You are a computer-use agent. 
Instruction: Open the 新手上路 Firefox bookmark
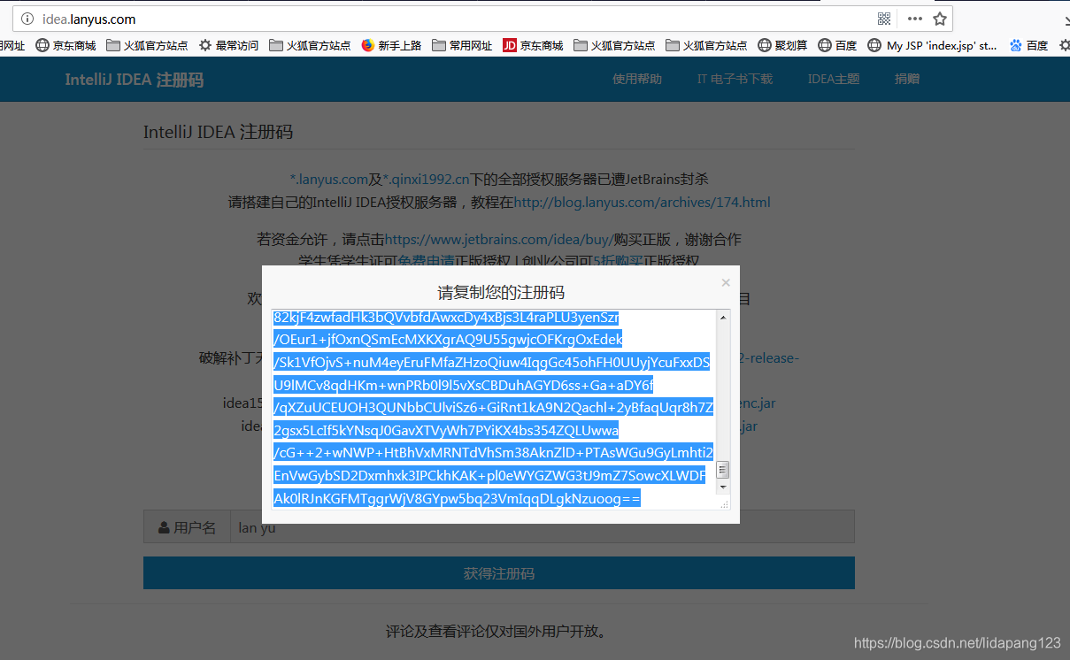tap(391, 45)
